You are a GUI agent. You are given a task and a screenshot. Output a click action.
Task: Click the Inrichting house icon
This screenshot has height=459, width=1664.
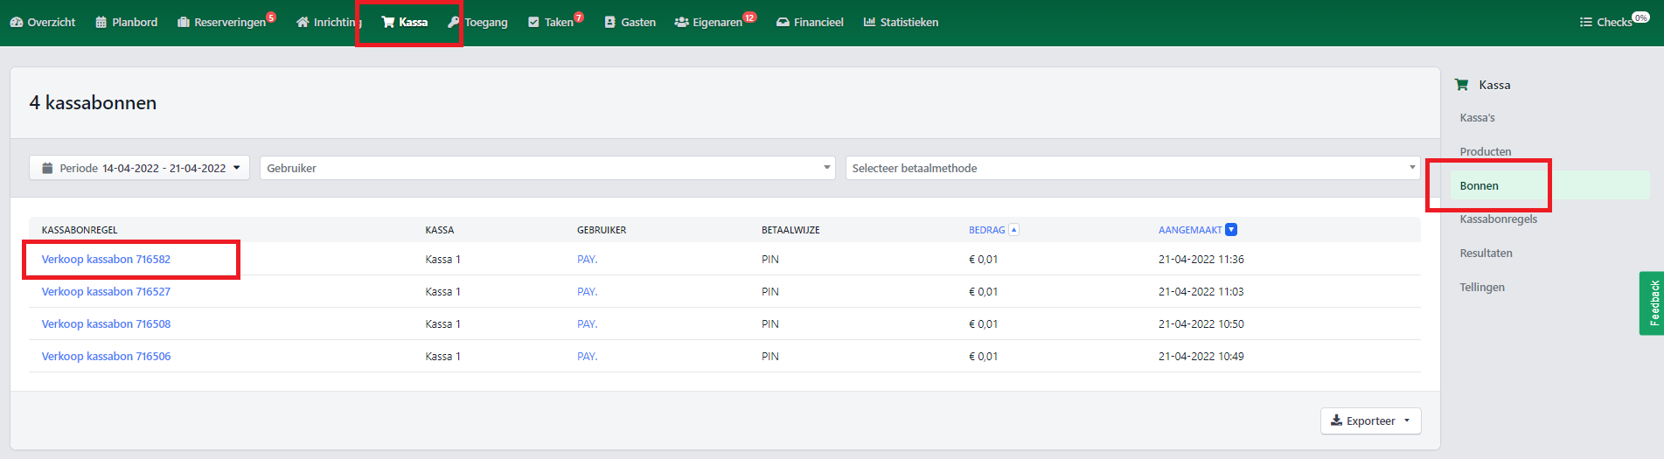[x=303, y=22]
